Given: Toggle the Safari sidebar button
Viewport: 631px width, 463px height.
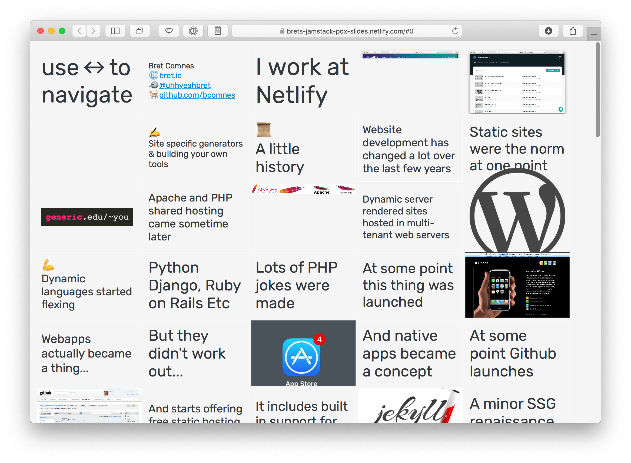Looking at the screenshot, I should tap(115, 31).
